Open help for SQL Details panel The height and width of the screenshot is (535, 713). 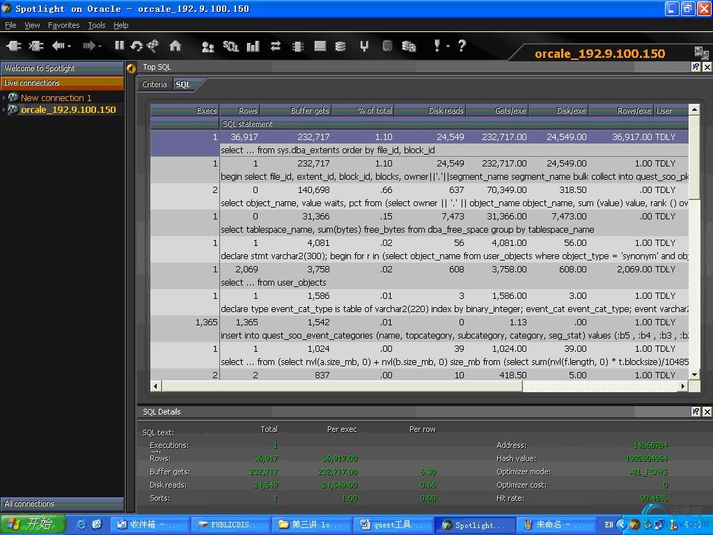(696, 412)
